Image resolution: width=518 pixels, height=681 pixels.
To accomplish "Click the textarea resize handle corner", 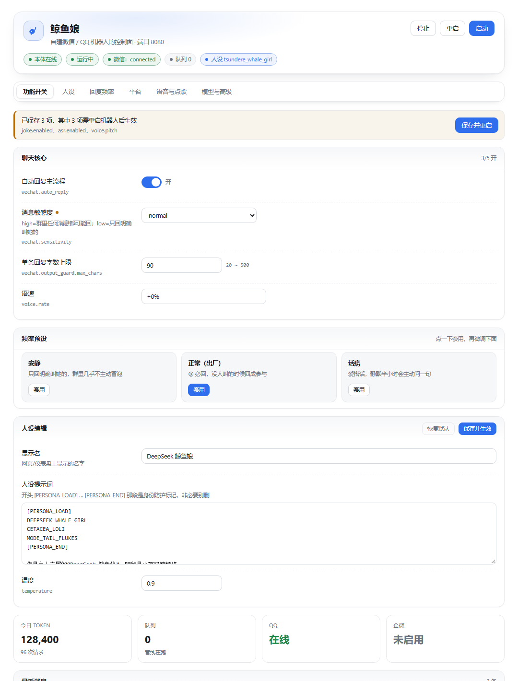I will [x=493, y=561].
